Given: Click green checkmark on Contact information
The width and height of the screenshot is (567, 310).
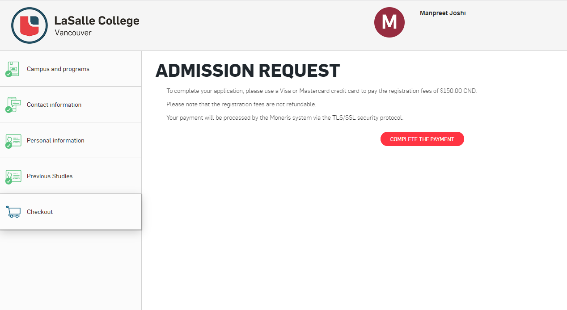Looking at the screenshot, I should (x=8, y=109).
